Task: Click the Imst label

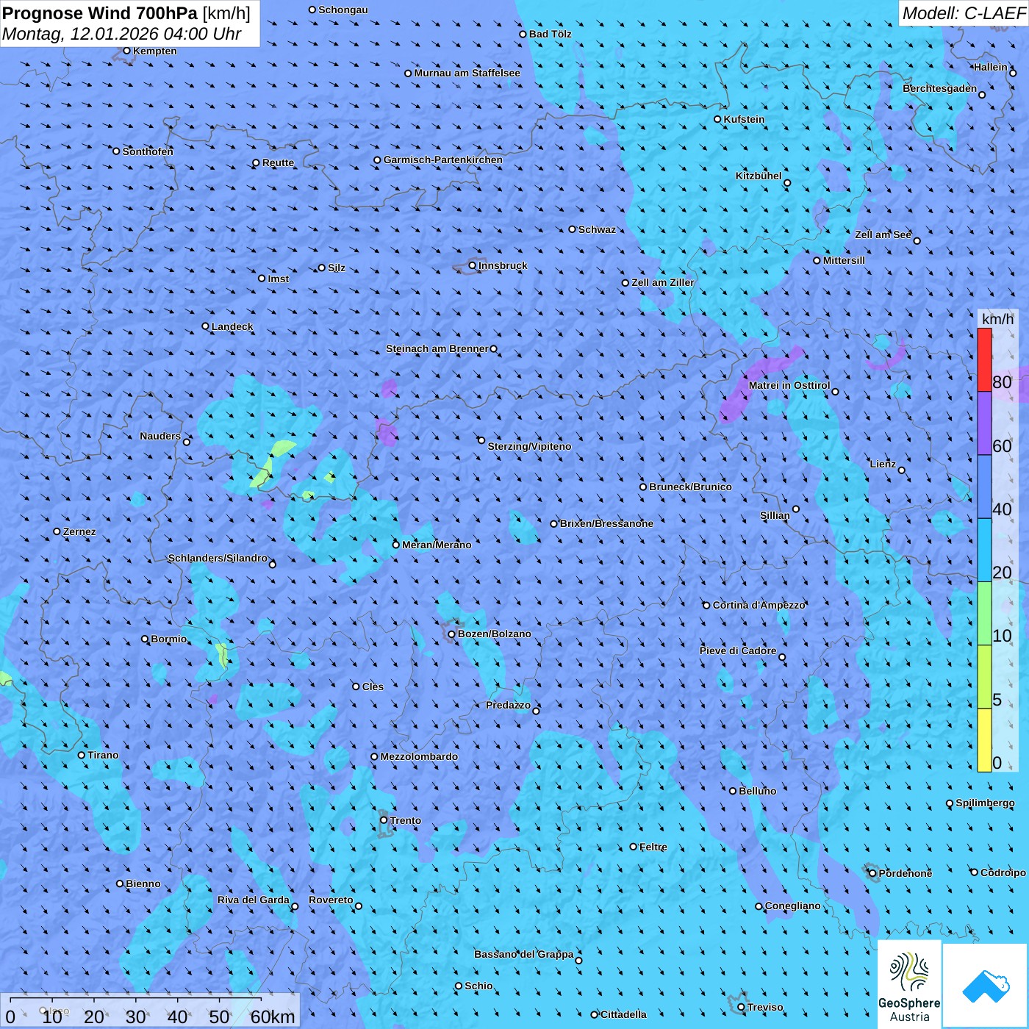Action: (x=279, y=279)
